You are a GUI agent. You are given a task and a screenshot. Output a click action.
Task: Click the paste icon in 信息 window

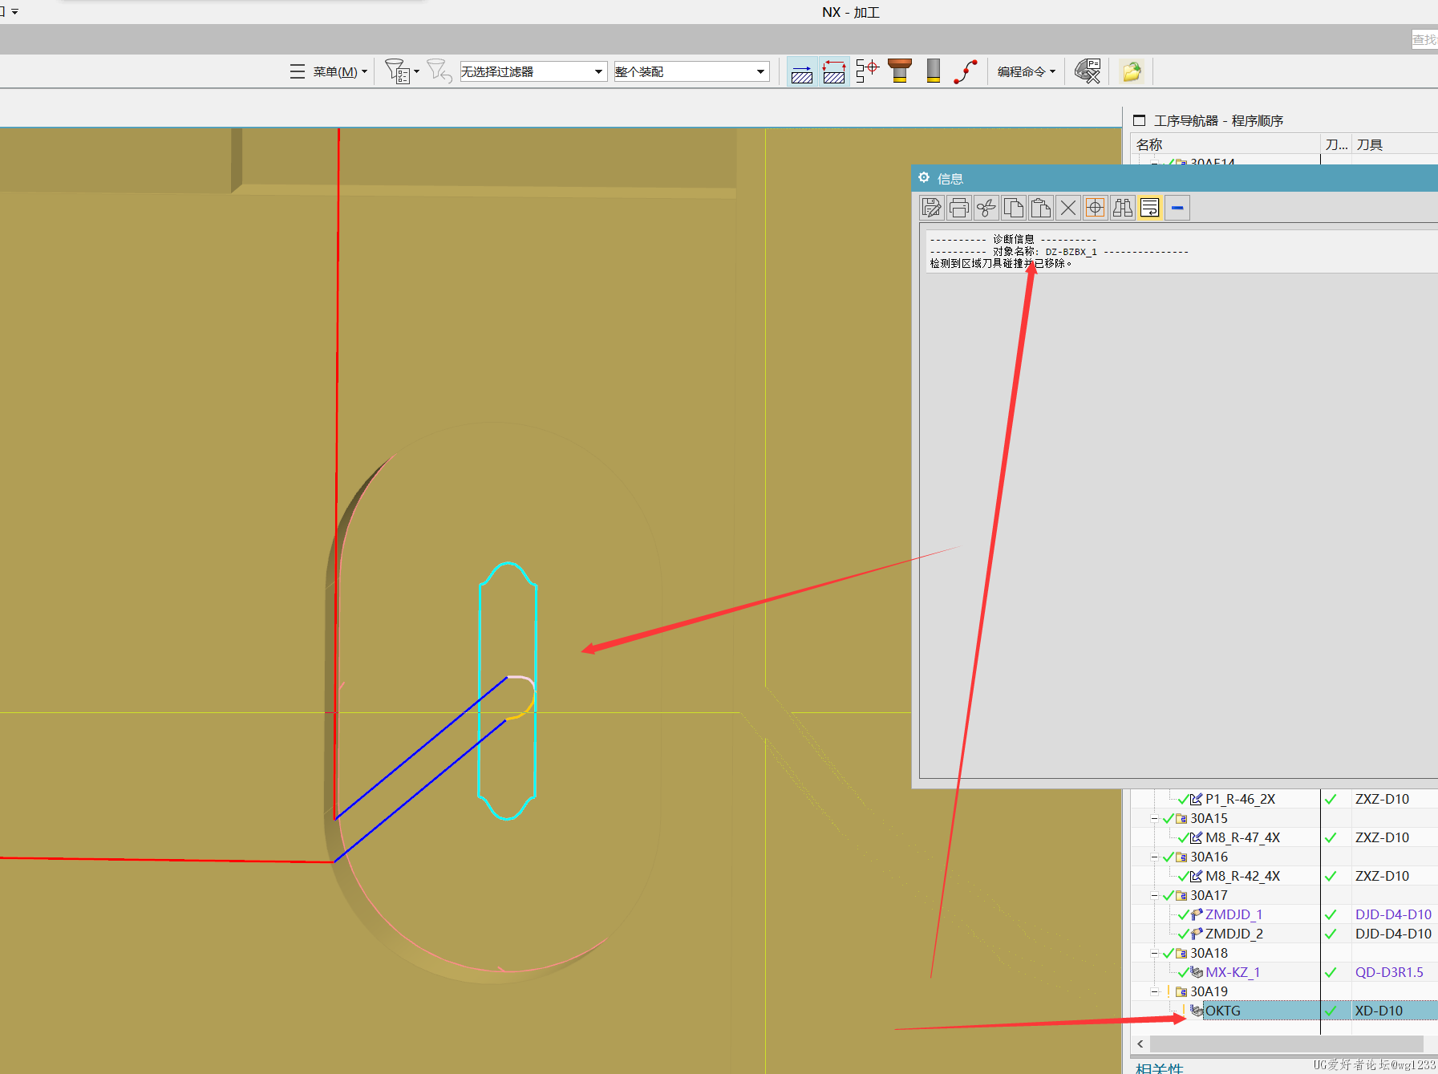pos(1041,209)
